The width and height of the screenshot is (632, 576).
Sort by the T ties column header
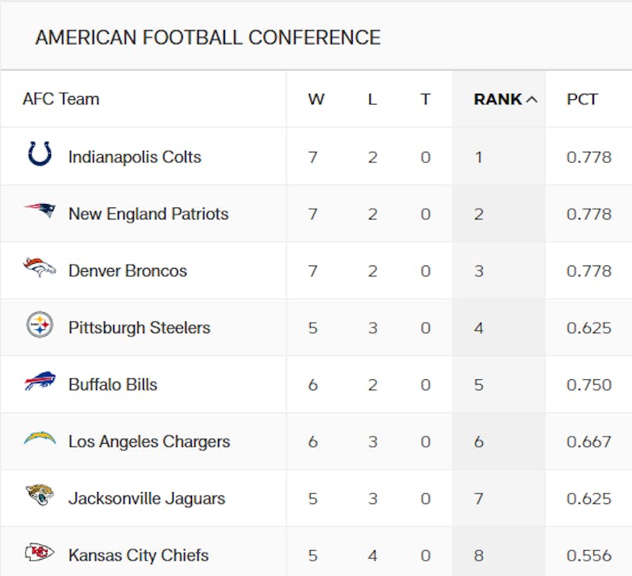coord(425,99)
